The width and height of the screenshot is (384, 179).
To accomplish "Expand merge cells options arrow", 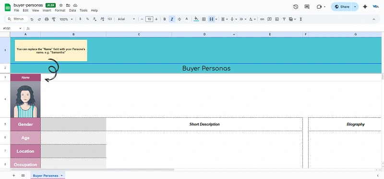I will pyautogui.click(x=216, y=19).
